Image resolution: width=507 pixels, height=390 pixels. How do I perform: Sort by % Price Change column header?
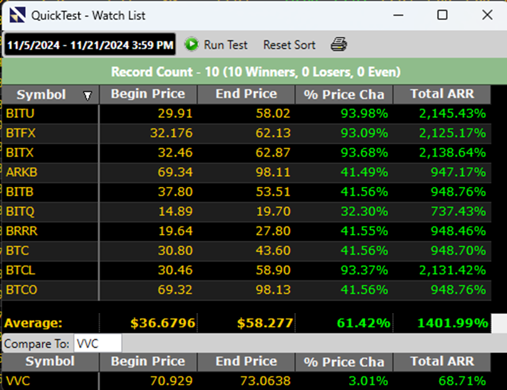(344, 95)
